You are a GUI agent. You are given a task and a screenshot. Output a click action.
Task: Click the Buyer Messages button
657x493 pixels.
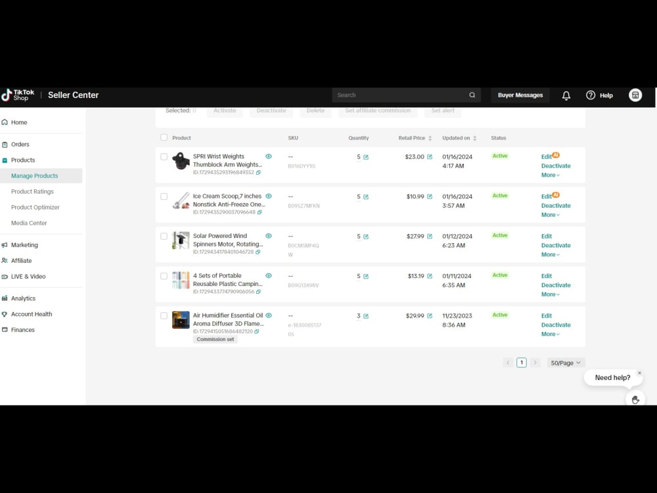520,95
